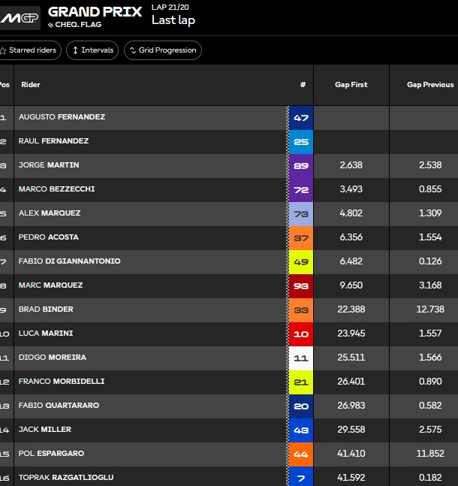Select Fabio Di Giannantonio rider name

69,261
